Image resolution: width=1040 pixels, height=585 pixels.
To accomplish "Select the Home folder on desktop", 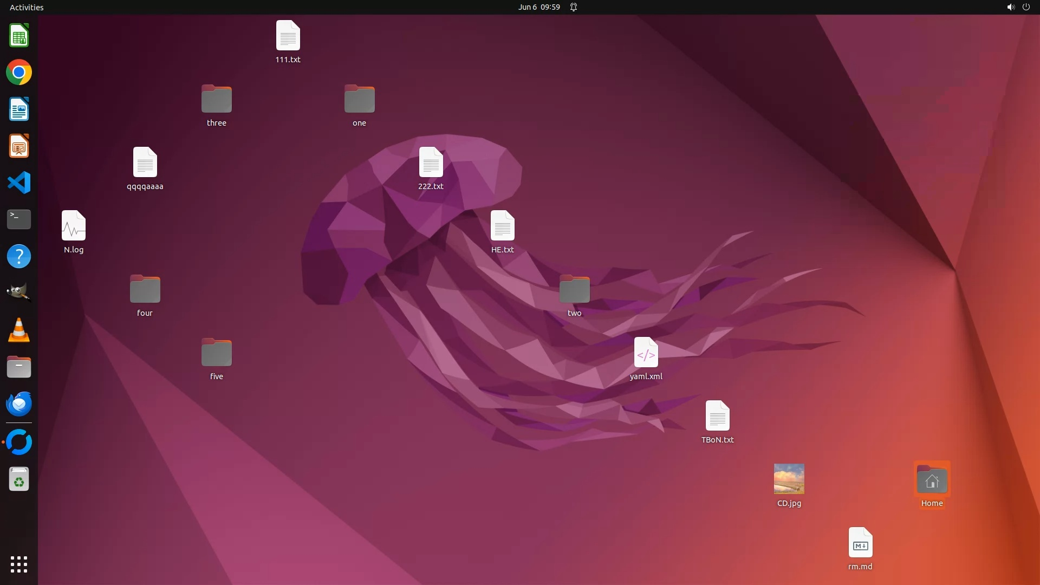I will point(932,480).
